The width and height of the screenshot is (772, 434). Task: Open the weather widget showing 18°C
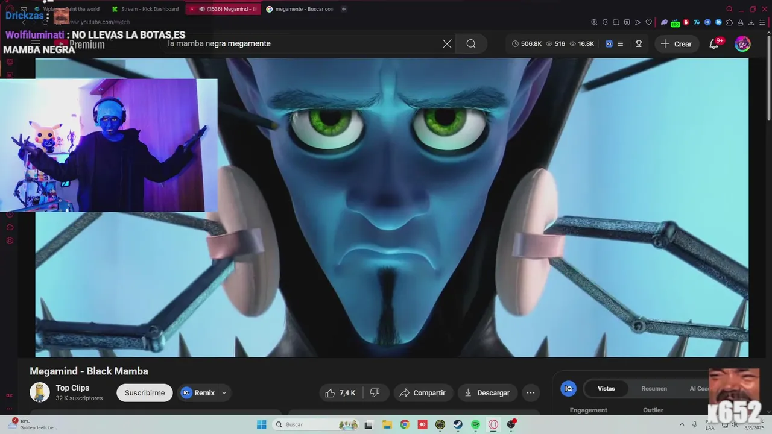point(33,424)
